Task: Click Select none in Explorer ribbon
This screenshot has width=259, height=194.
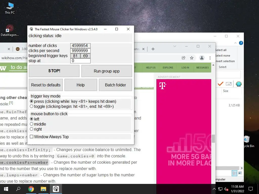Action: (223, 56)
